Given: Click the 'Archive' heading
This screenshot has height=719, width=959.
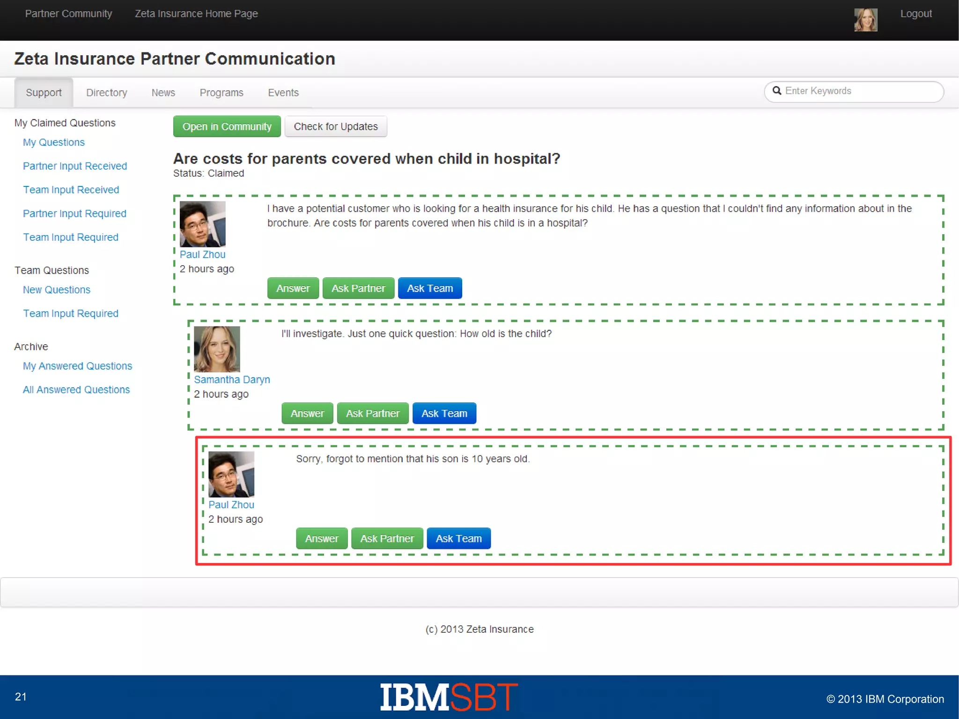Looking at the screenshot, I should [31, 347].
